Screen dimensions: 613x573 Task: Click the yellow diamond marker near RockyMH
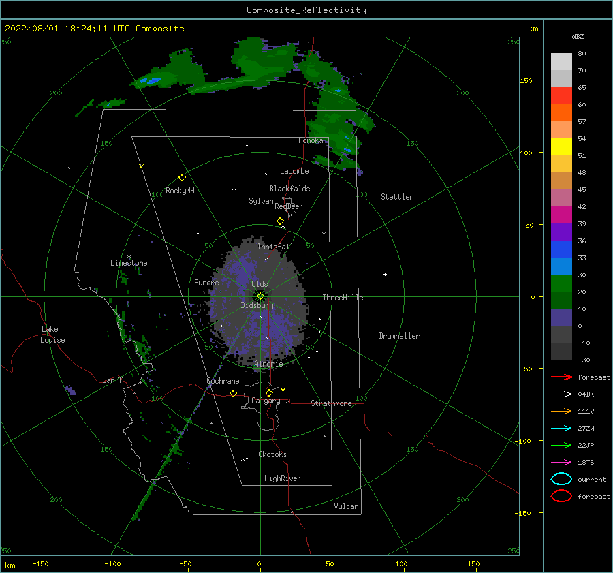pyautogui.click(x=182, y=178)
